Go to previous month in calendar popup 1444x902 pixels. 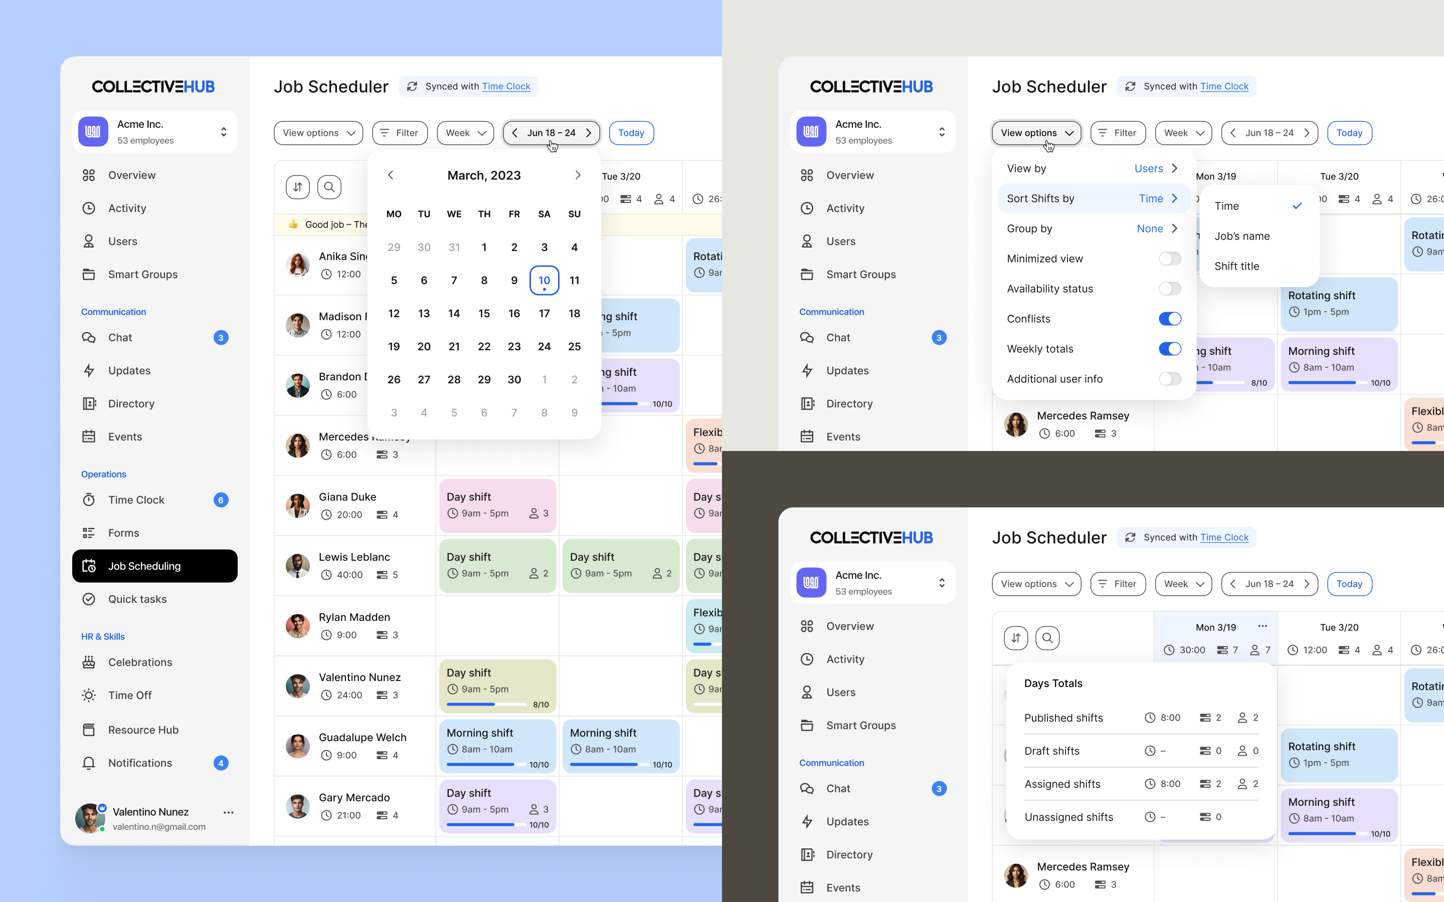(x=391, y=175)
